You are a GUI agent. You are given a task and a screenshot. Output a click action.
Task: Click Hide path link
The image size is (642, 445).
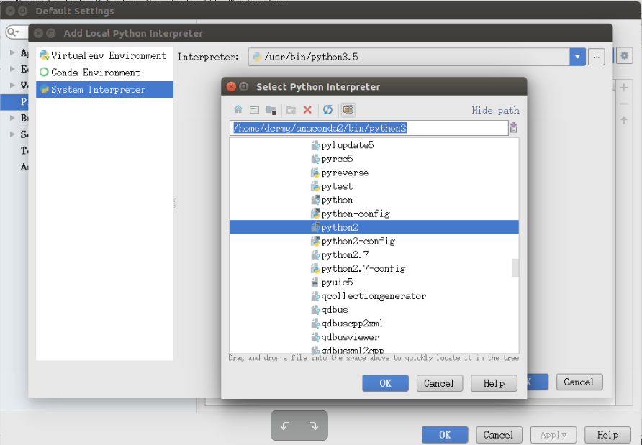(x=495, y=111)
